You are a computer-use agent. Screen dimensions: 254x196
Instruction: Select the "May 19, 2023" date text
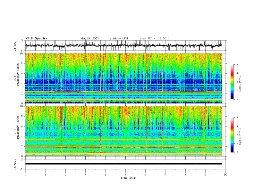click(89, 38)
